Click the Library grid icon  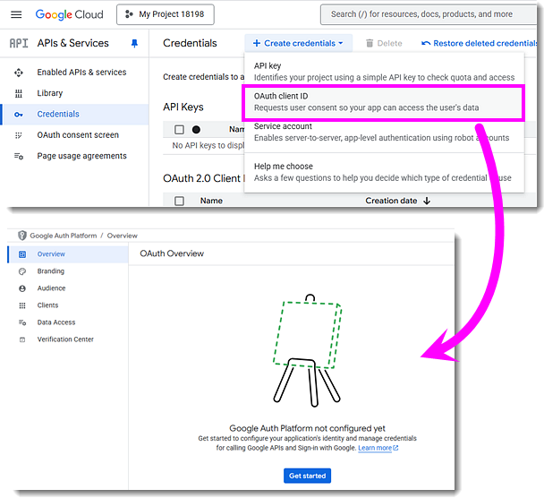tap(19, 93)
